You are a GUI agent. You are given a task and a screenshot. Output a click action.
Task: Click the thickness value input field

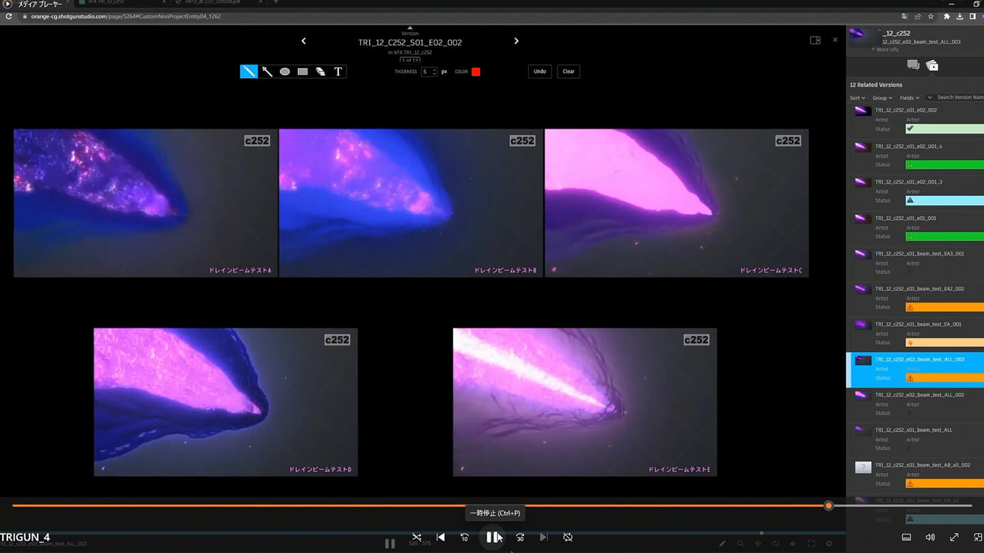point(426,72)
